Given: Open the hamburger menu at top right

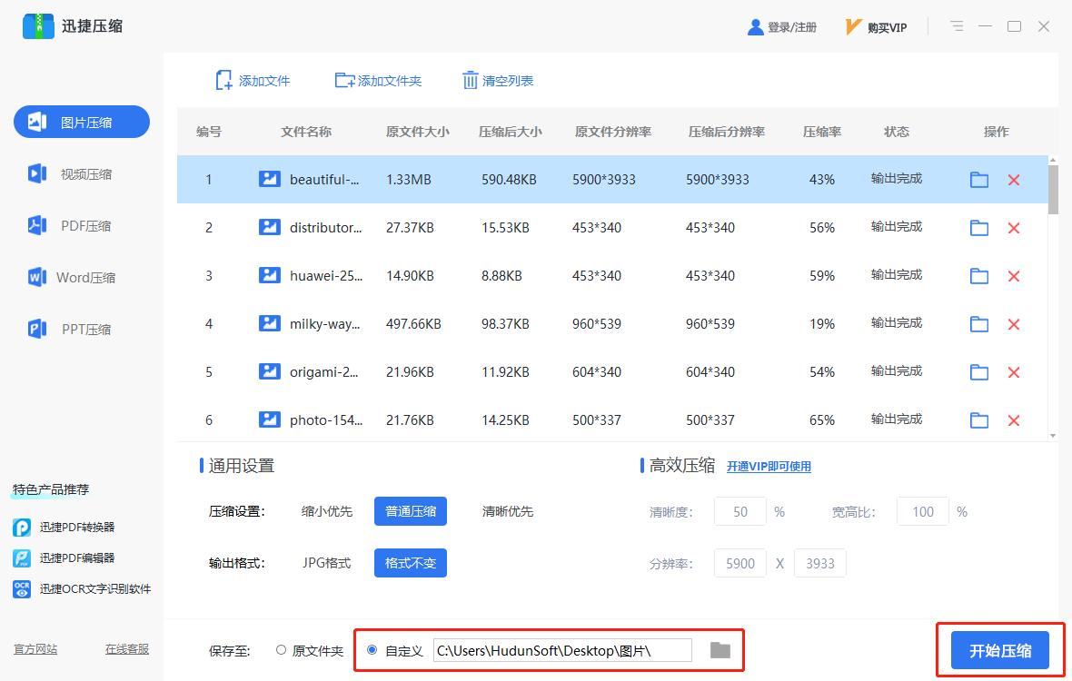Looking at the screenshot, I should (x=956, y=26).
